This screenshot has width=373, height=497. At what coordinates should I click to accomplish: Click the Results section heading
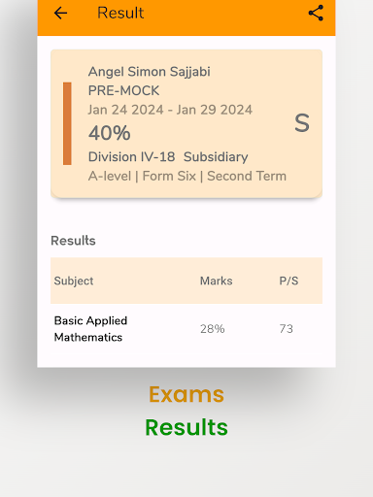(x=73, y=241)
